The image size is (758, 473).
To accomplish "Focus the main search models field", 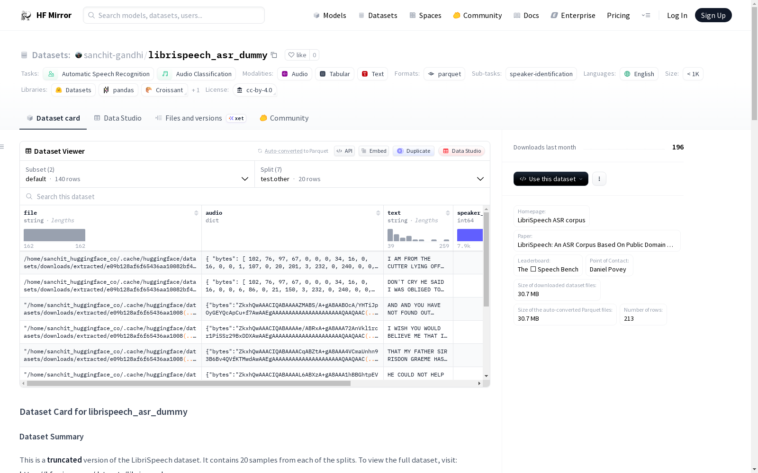I will click(174, 15).
